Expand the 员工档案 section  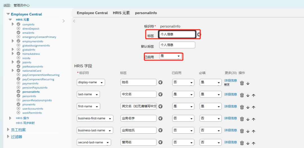tap(8, 129)
